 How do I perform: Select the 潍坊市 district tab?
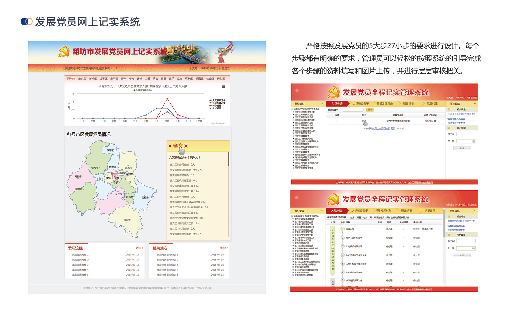point(71,79)
